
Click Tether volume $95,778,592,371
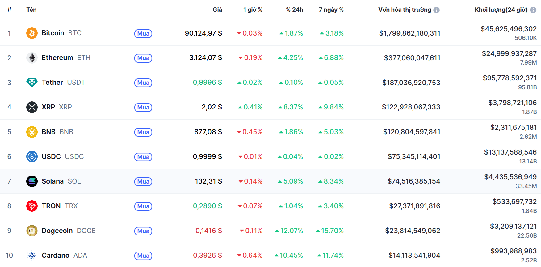point(510,78)
